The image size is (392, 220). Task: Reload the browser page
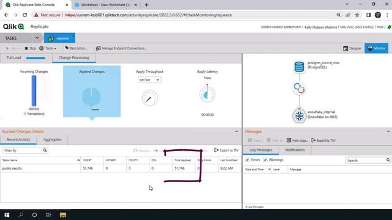tap(24, 15)
